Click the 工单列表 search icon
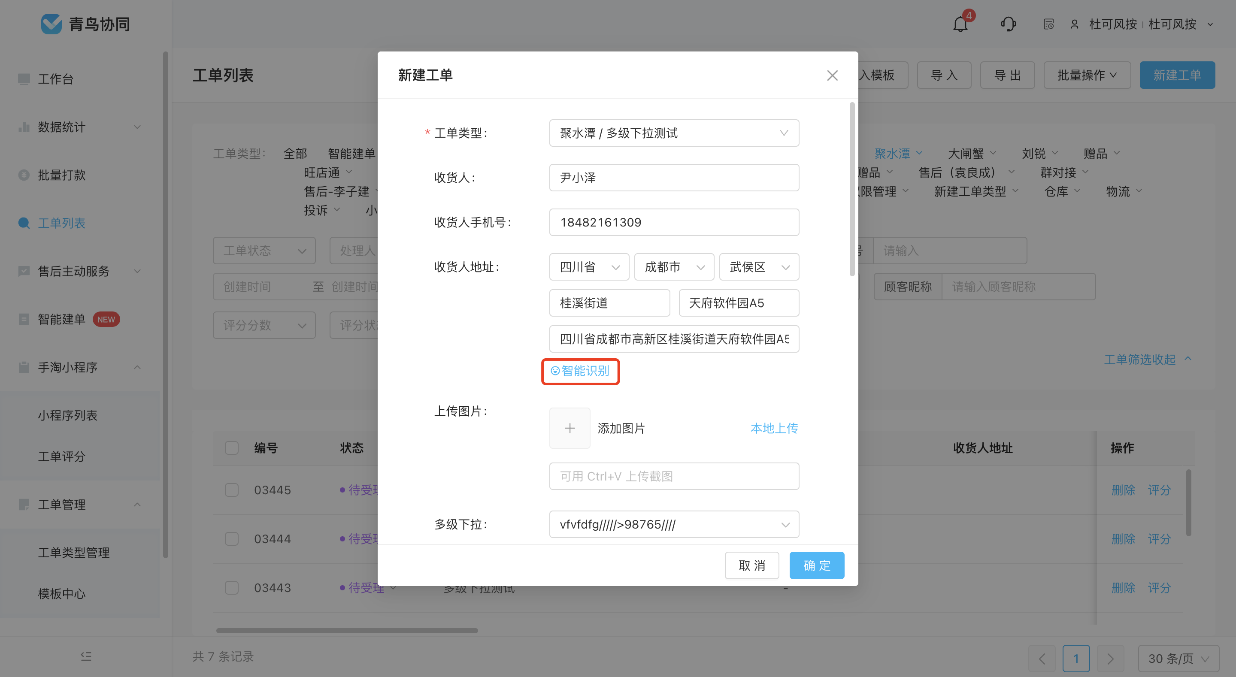1236x677 pixels. tap(24, 223)
